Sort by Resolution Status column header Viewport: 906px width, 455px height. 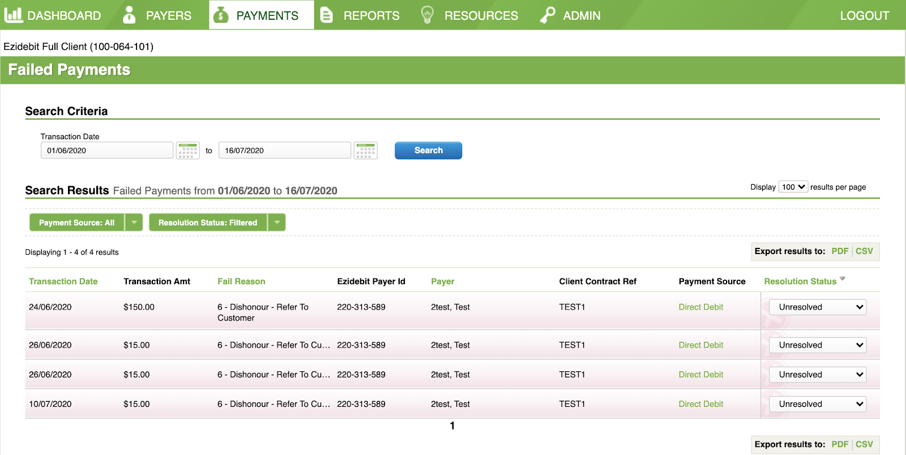pos(800,281)
